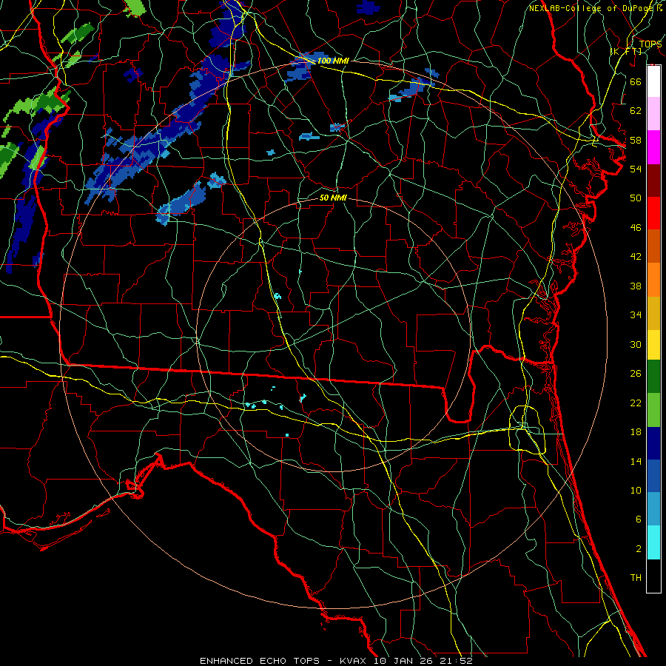The width and height of the screenshot is (666, 666).
Task: Click the 6 legend label
Action: pos(638,519)
